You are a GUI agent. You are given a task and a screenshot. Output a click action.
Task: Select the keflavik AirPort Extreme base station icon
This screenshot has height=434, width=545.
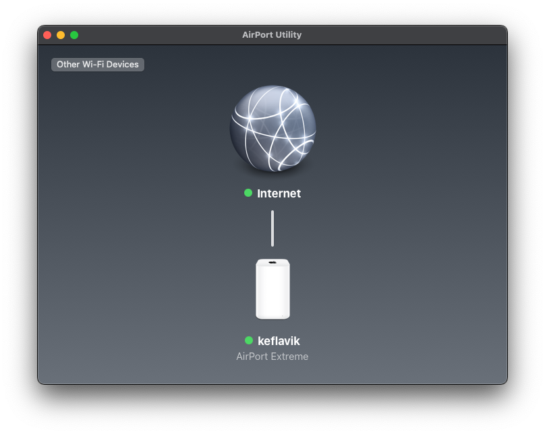click(x=273, y=289)
